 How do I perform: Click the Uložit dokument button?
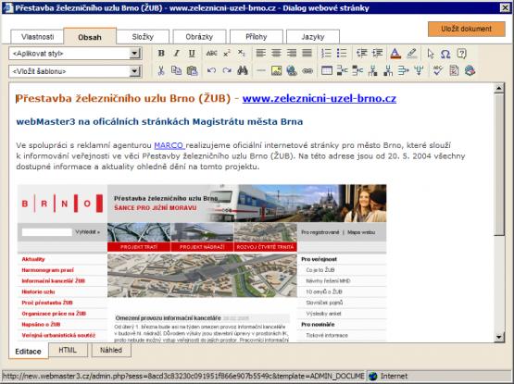(466, 29)
